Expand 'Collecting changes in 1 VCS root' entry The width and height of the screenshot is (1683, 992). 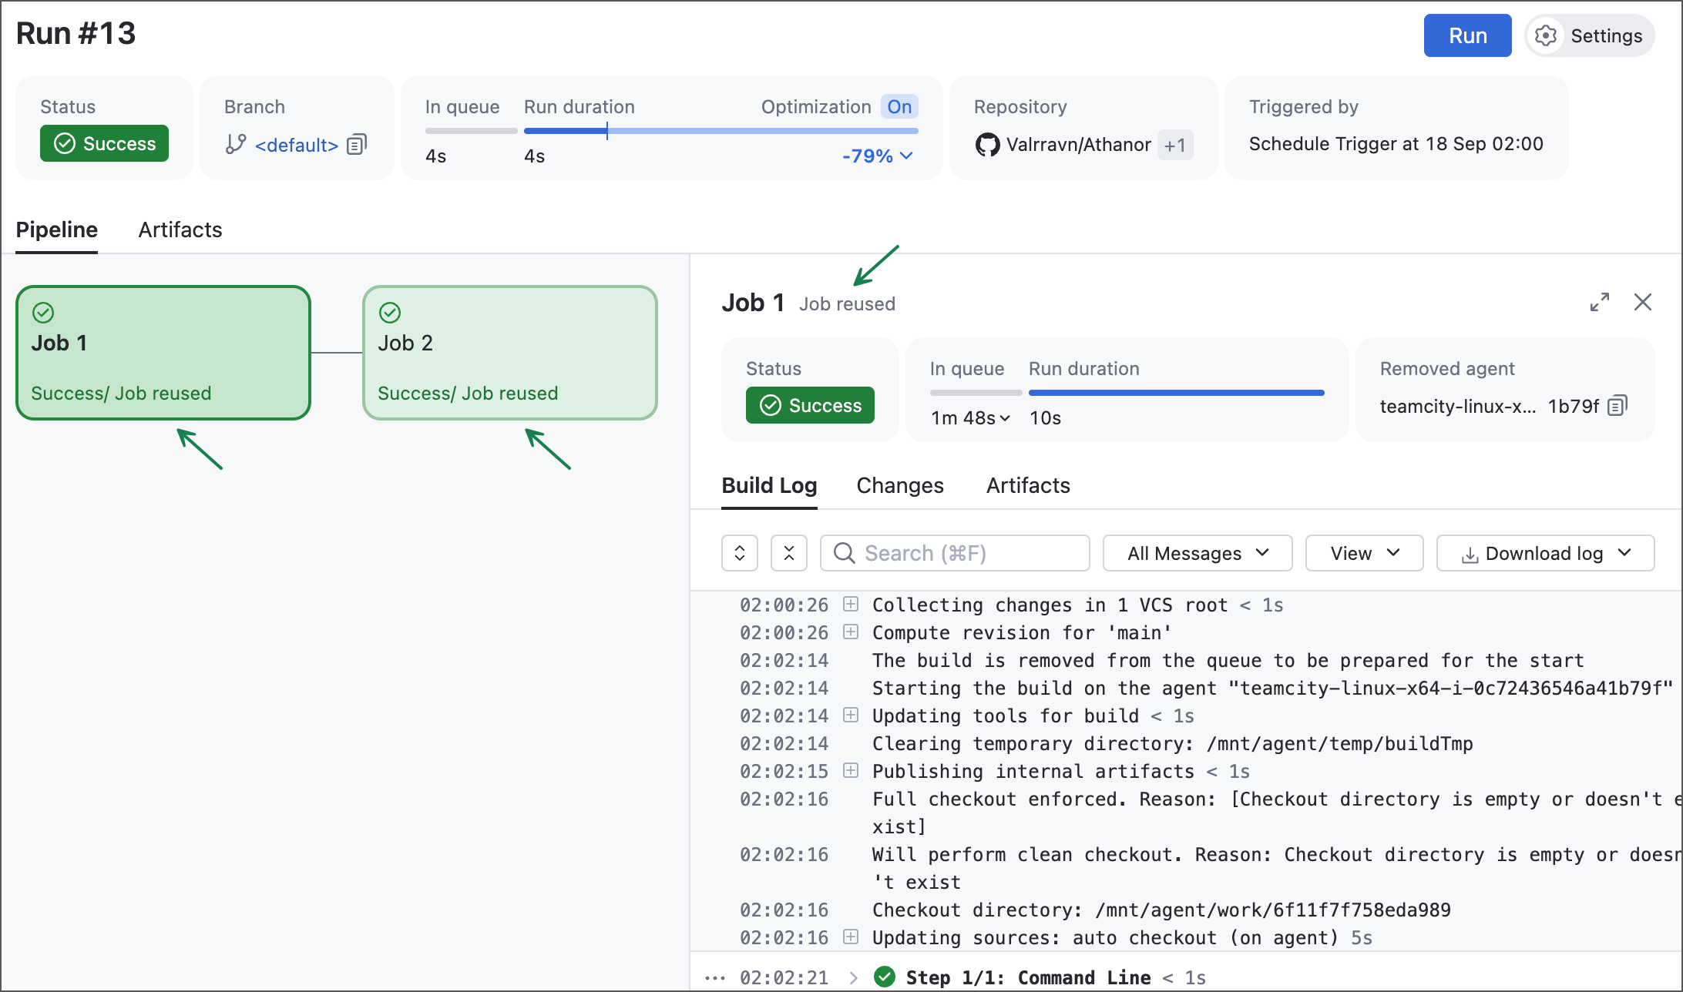[x=851, y=604]
